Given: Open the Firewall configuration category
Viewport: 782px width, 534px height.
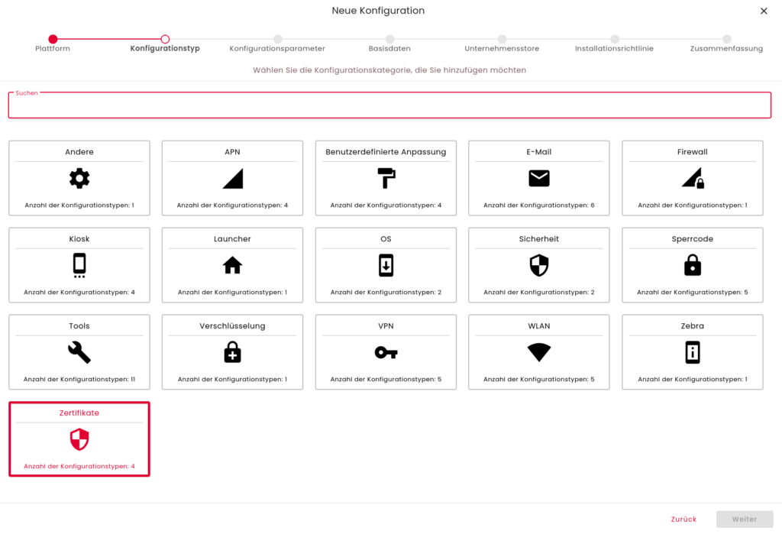Looking at the screenshot, I should pos(692,178).
